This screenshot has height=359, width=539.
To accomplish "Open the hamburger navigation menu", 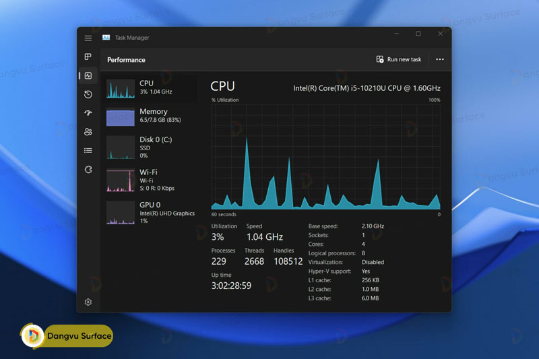I will (x=88, y=38).
